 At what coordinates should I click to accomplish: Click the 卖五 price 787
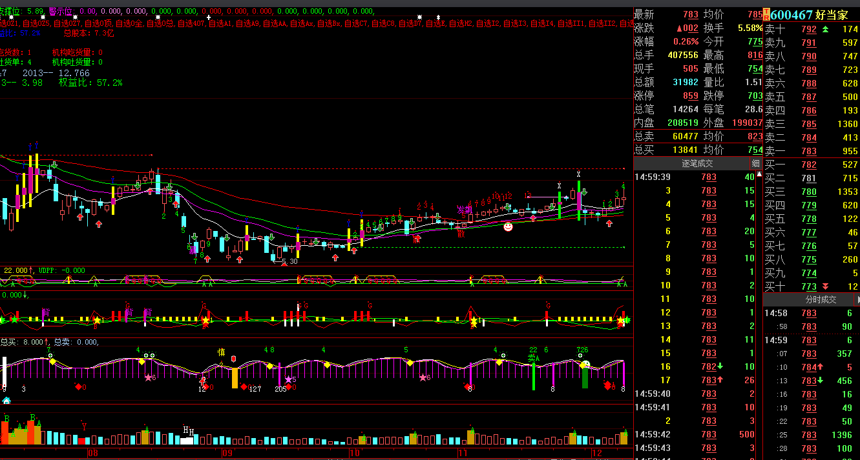tap(809, 97)
